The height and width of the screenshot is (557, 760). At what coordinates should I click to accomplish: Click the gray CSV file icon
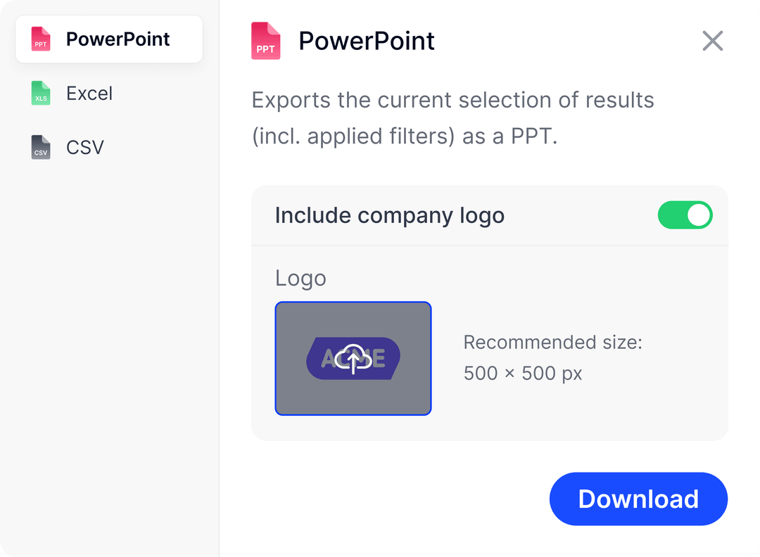point(42,148)
